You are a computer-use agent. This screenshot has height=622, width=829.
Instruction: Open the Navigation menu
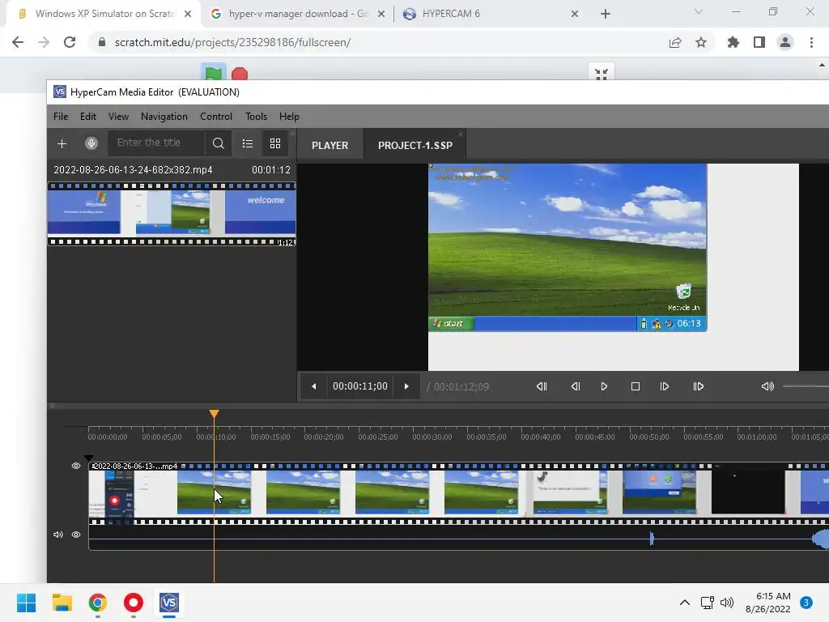tap(164, 117)
